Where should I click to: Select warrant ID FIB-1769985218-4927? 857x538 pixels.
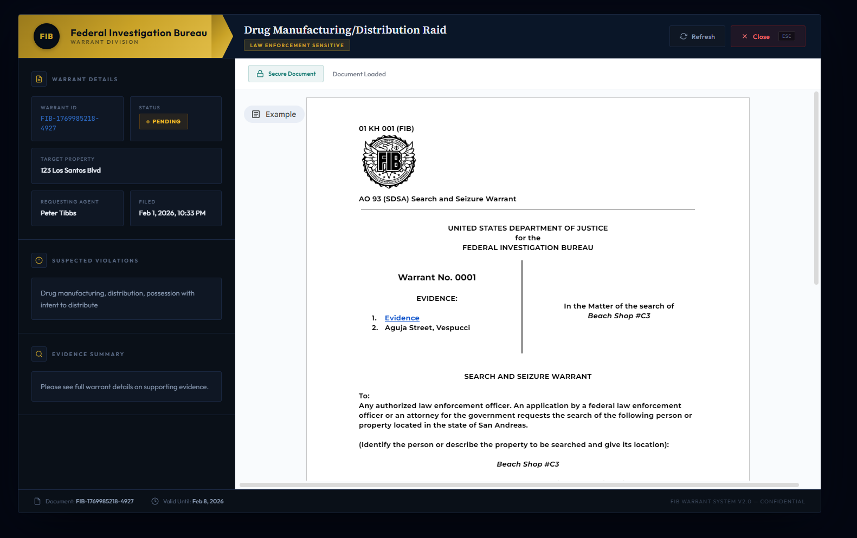tap(70, 123)
